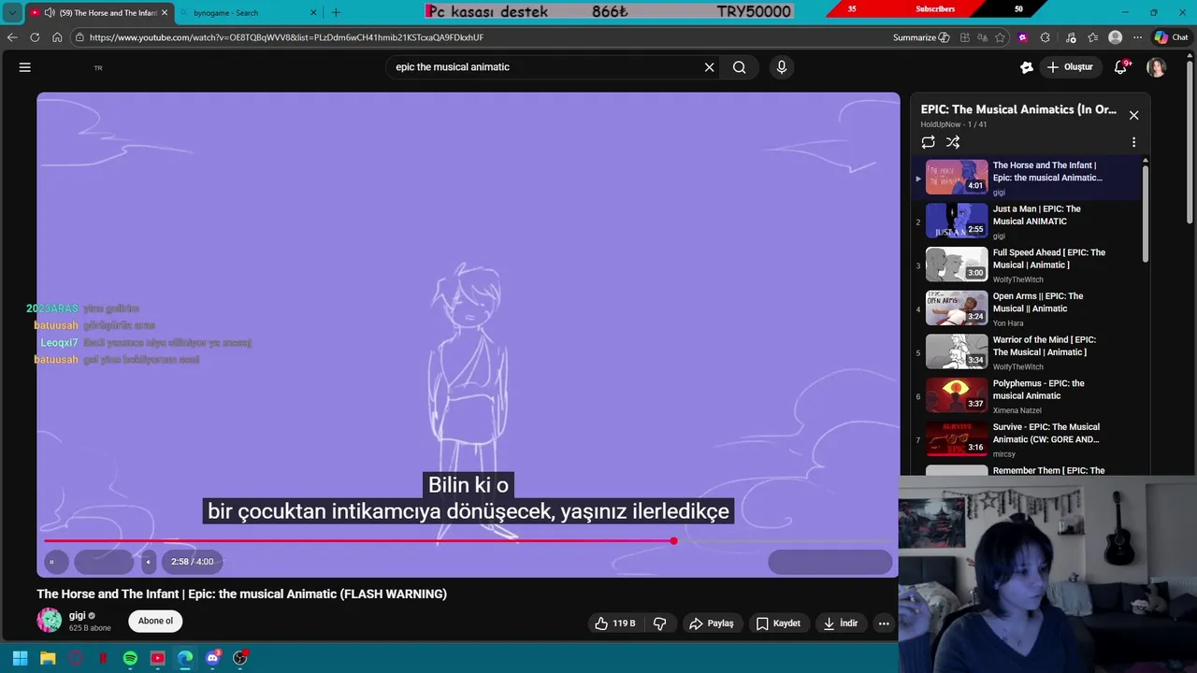Open Discord from the taskbar

pyautogui.click(x=212, y=658)
